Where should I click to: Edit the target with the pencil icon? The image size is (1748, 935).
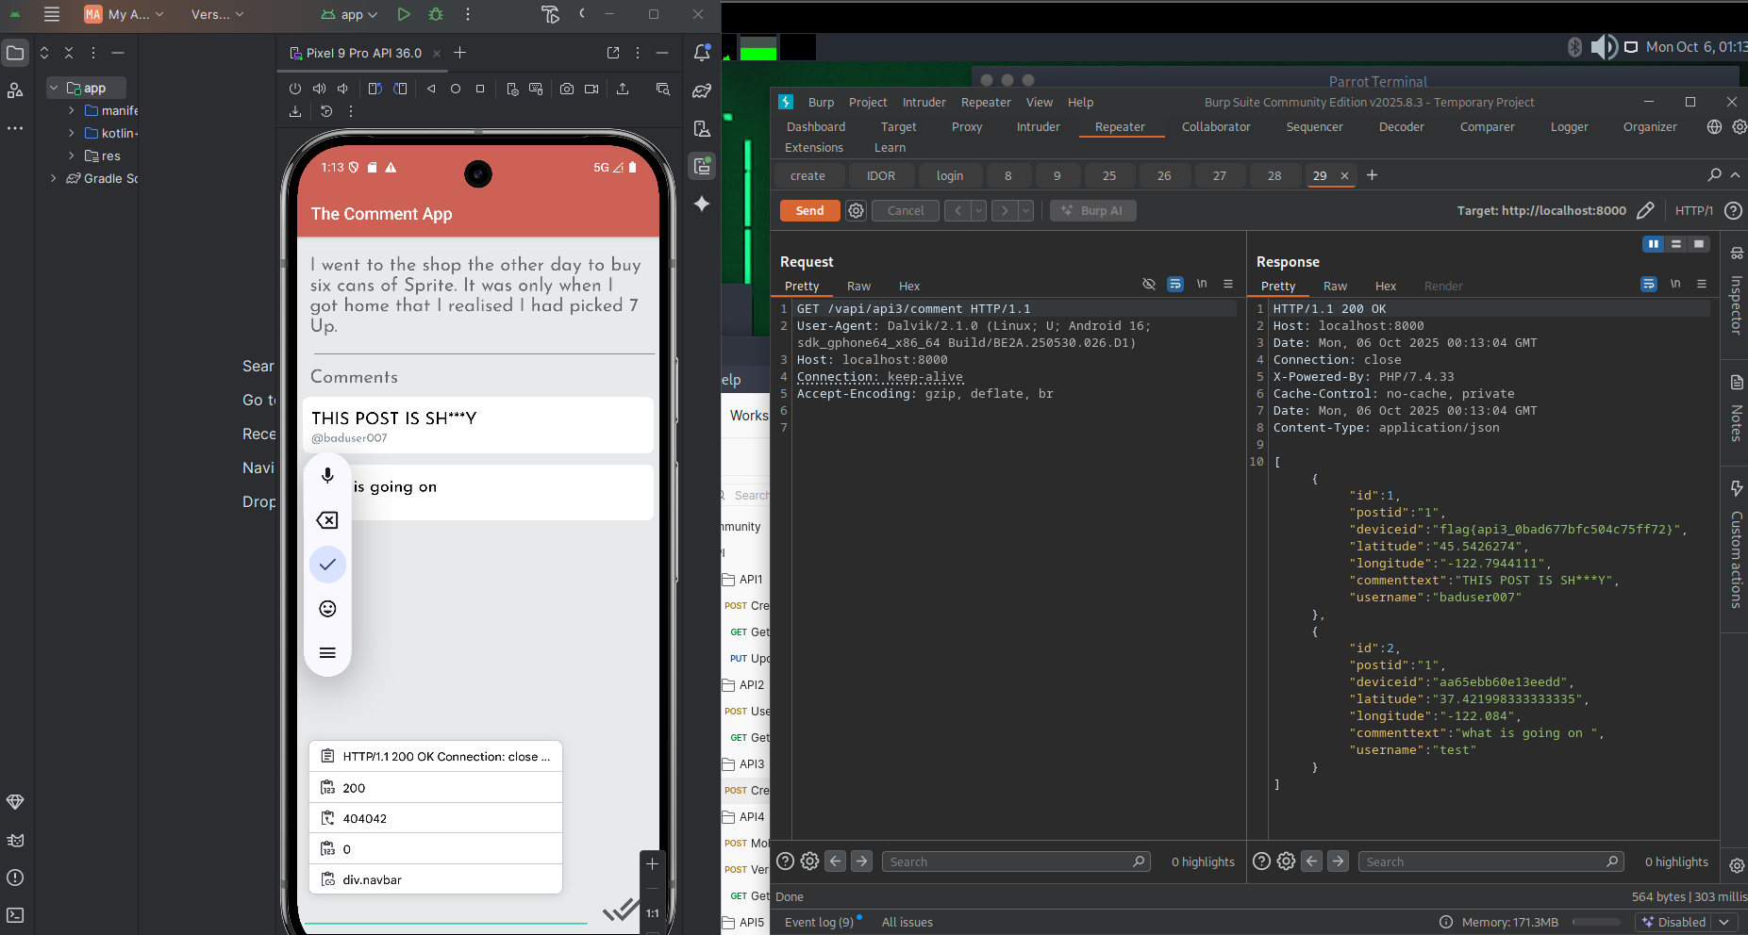[1645, 210]
